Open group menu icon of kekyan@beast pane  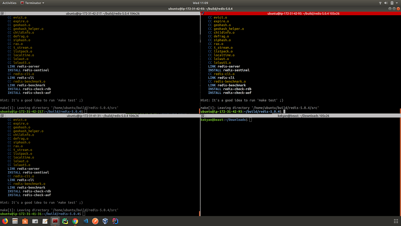click(203, 116)
